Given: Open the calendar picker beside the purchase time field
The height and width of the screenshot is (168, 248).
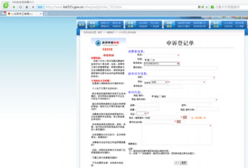Looking at the screenshot, I should (x=185, y=117).
